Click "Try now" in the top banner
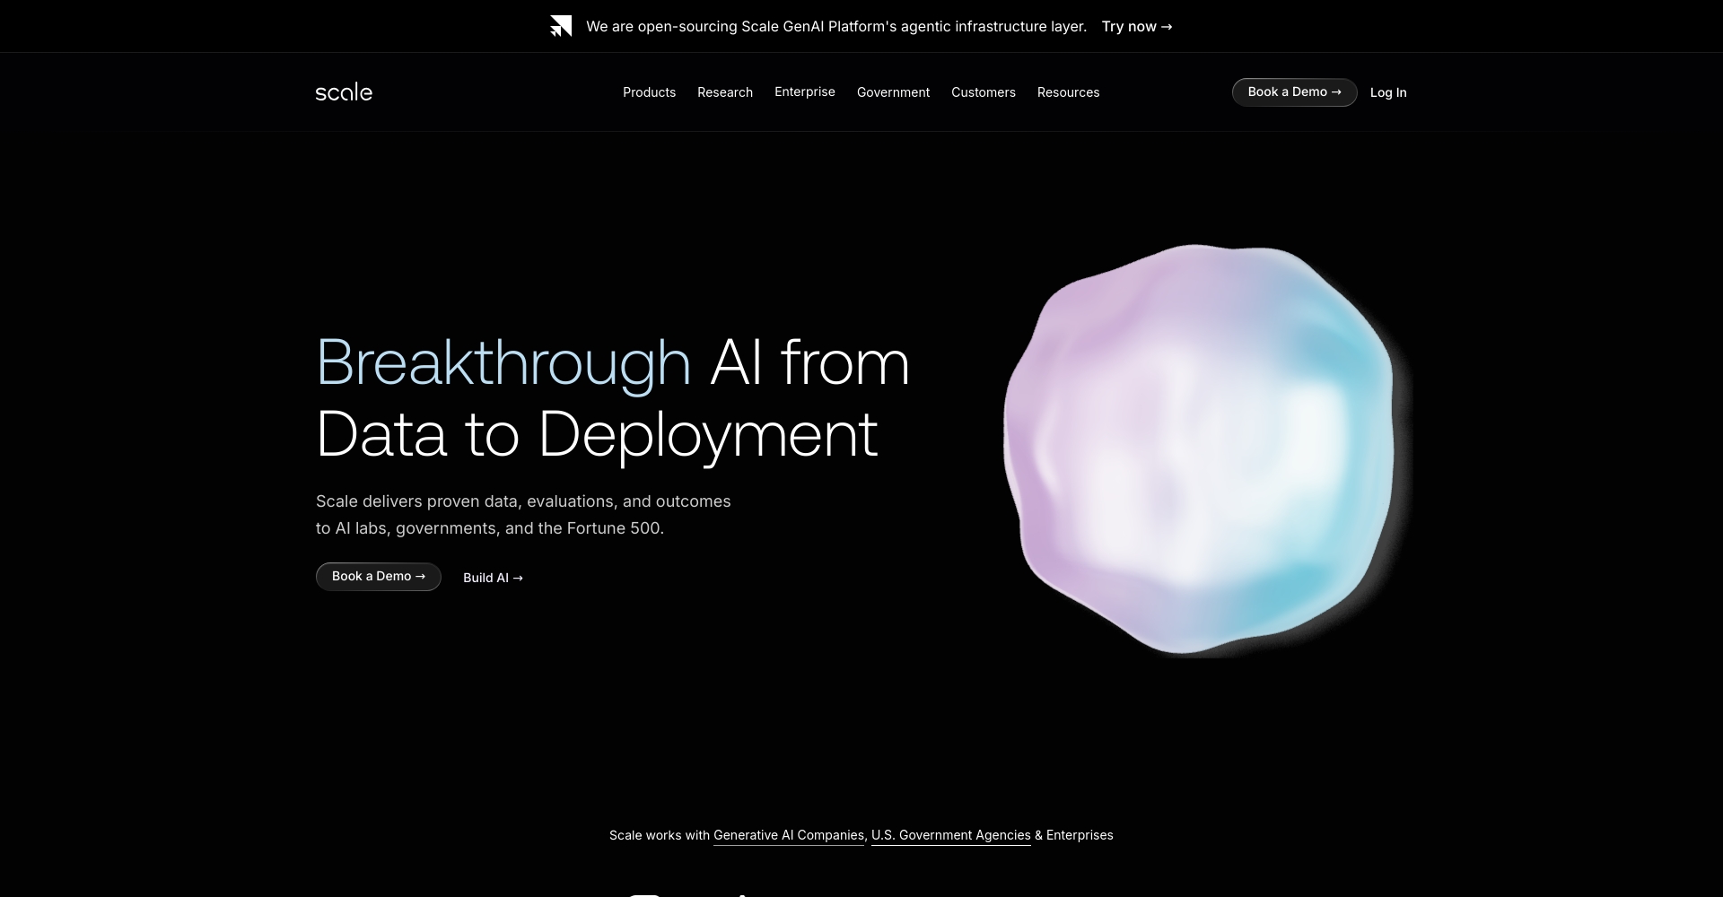The width and height of the screenshot is (1723, 897). click(1136, 27)
